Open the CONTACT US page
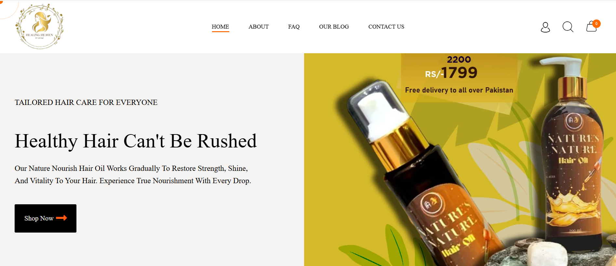The height and width of the screenshot is (266, 616). [x=386, y=27]
